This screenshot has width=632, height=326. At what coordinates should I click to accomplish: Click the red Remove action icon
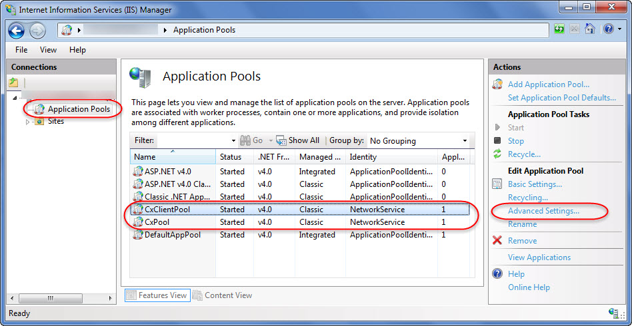tap(497, 241)
